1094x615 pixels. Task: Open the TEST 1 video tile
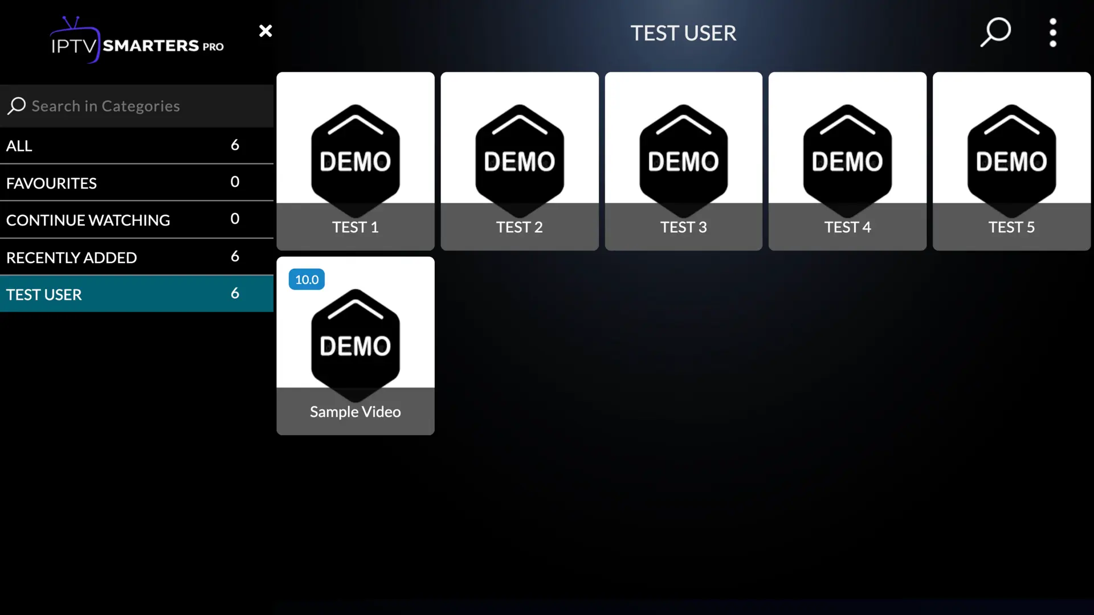(x=355, y=161)
